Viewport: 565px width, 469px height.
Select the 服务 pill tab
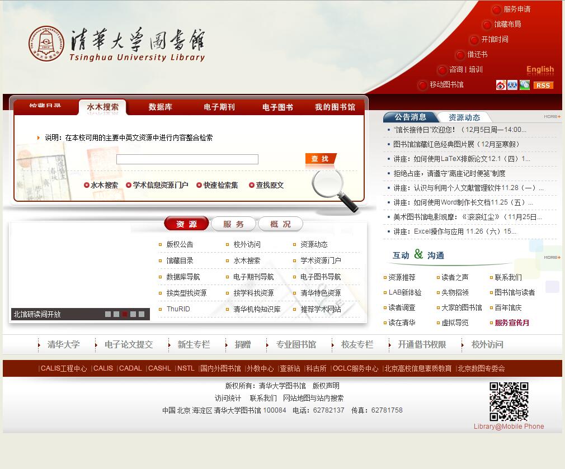(x=233, y=224)
